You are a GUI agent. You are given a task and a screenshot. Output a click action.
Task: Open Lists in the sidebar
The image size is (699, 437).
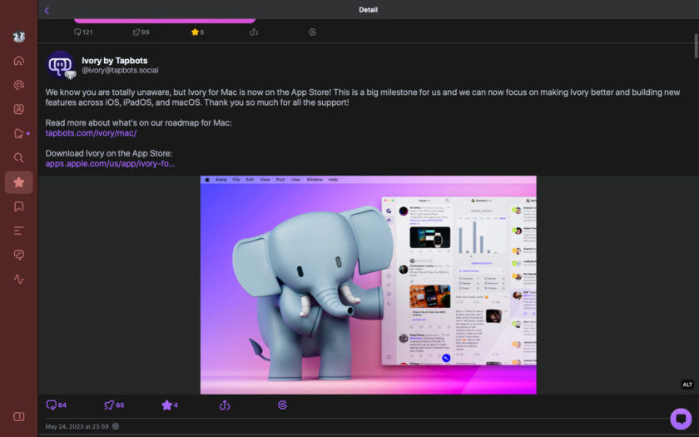18,231
